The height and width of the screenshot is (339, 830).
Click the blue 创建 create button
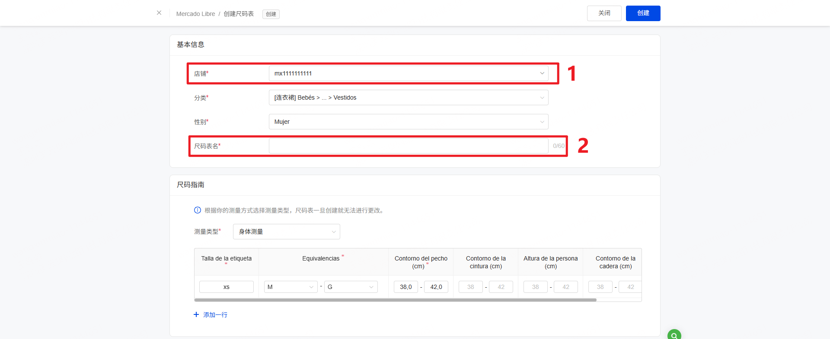643,13
